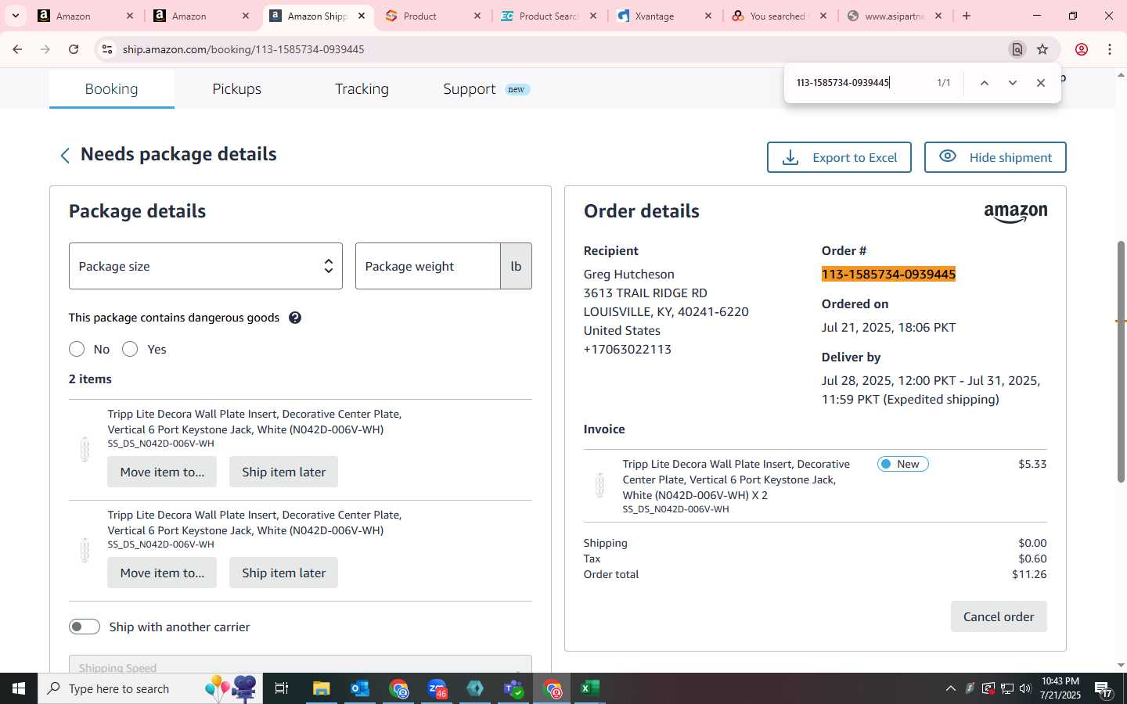This screenshot has width=1127, height=704.
Task: Click first item product thumbnail
Action: pyautogui.click(x=85, y=449)
